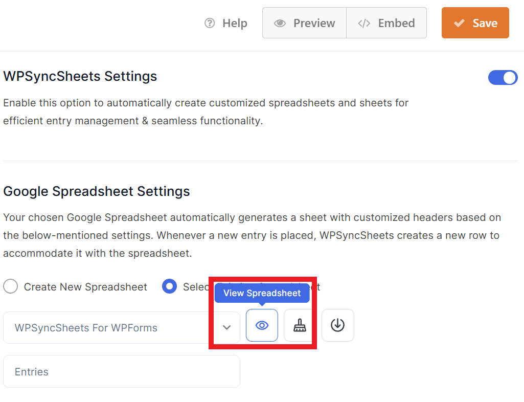Open the WPSyncSheets For WPForms dropdown
524x402 pixels.
click(x=122, y=327)
